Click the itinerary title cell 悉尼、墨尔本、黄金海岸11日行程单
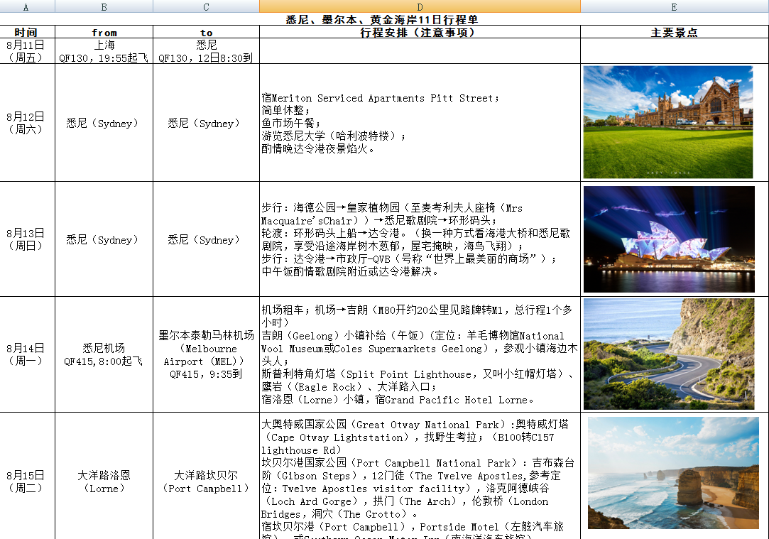The height and width of the screenshot is (539, 769). point(384,19)
